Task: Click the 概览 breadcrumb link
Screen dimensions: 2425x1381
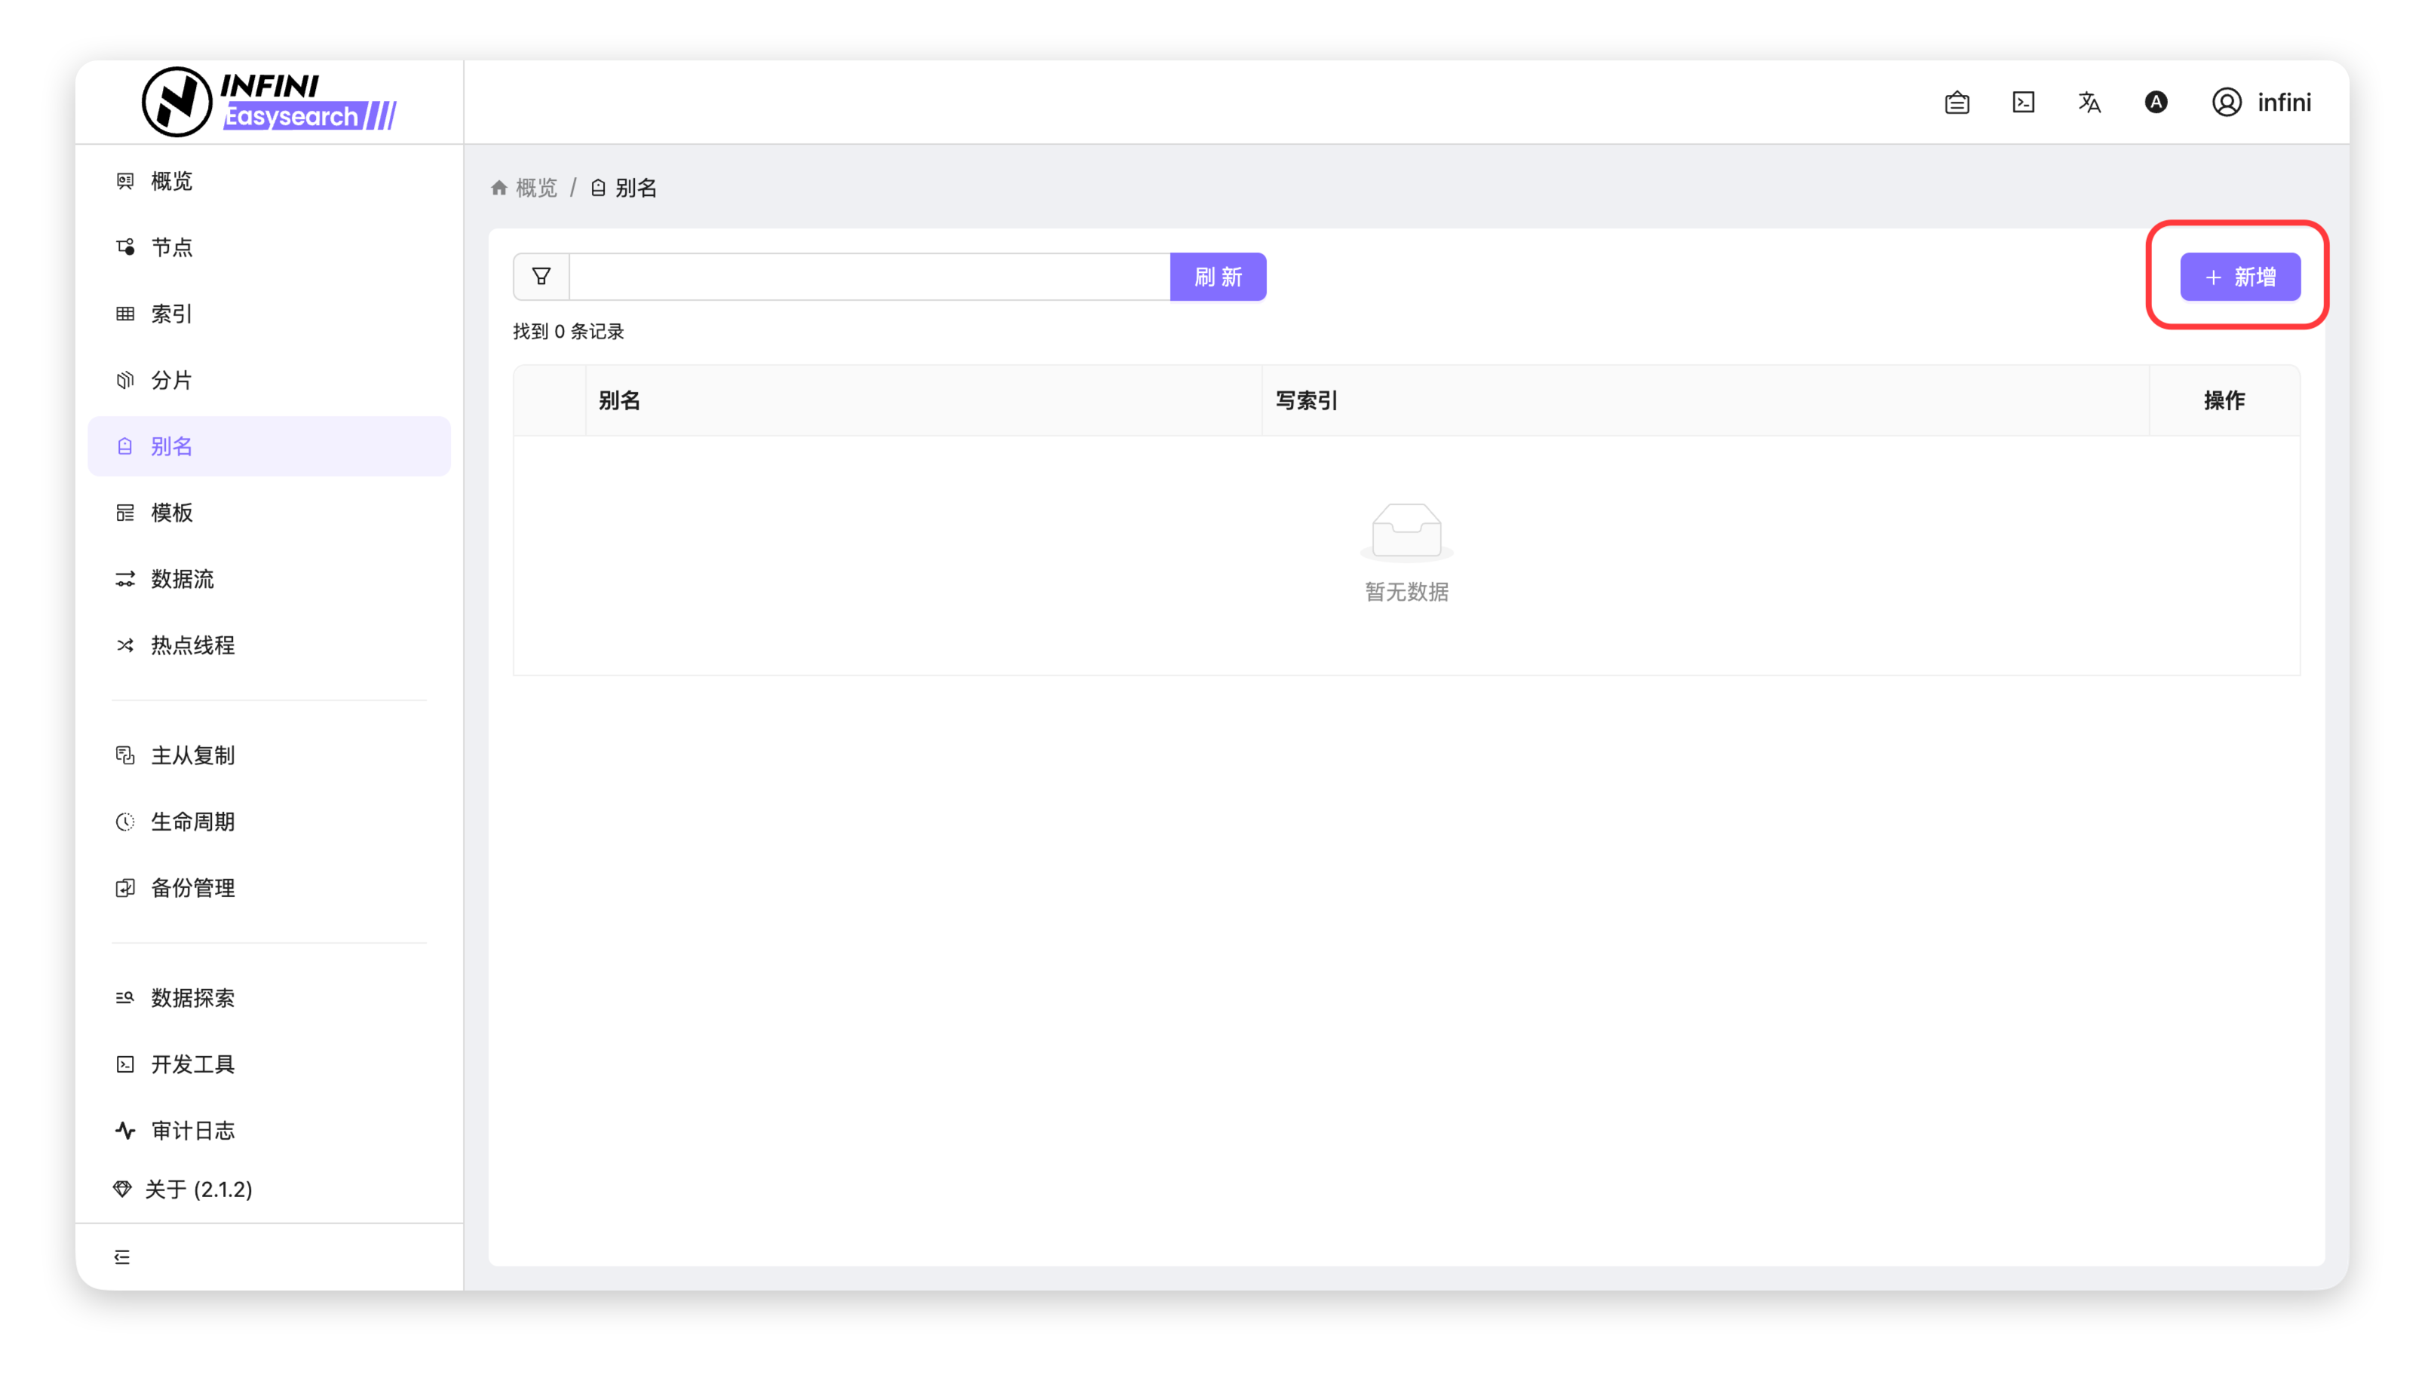Action: 536,188
